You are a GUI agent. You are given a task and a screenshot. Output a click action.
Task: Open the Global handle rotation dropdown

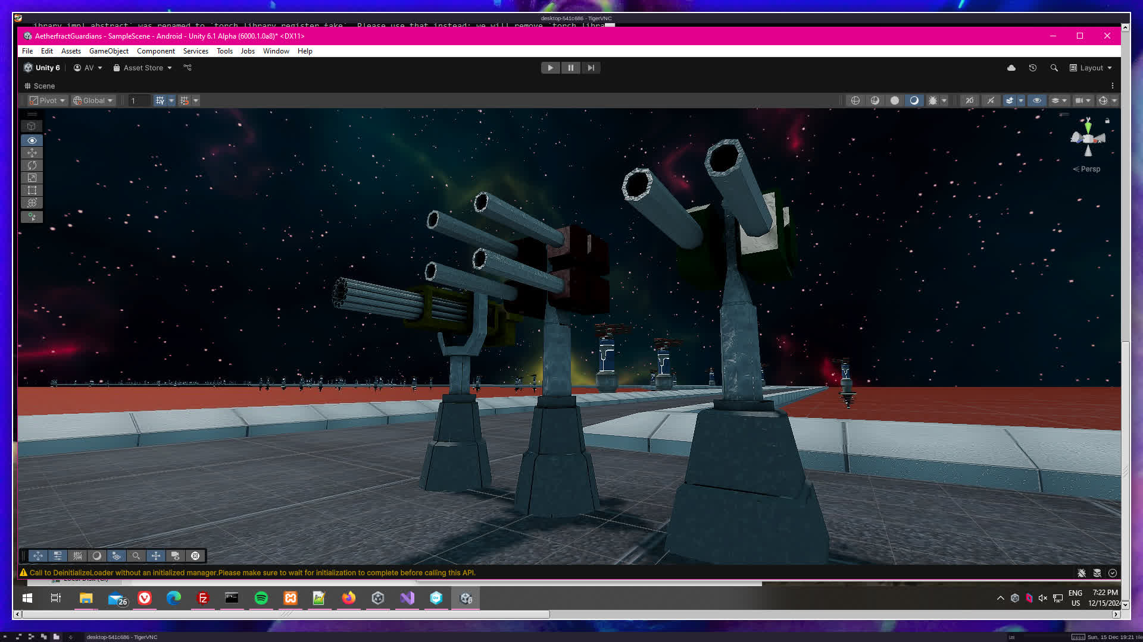pyautogui.click(x=93, y=100)
